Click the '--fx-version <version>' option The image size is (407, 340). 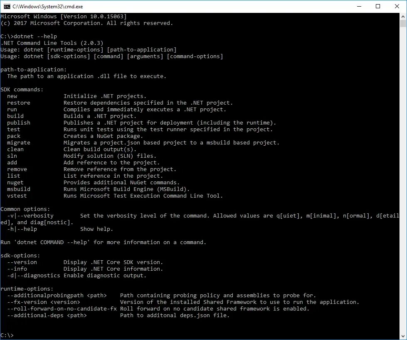pyautogui.click(x=44, y=302)
